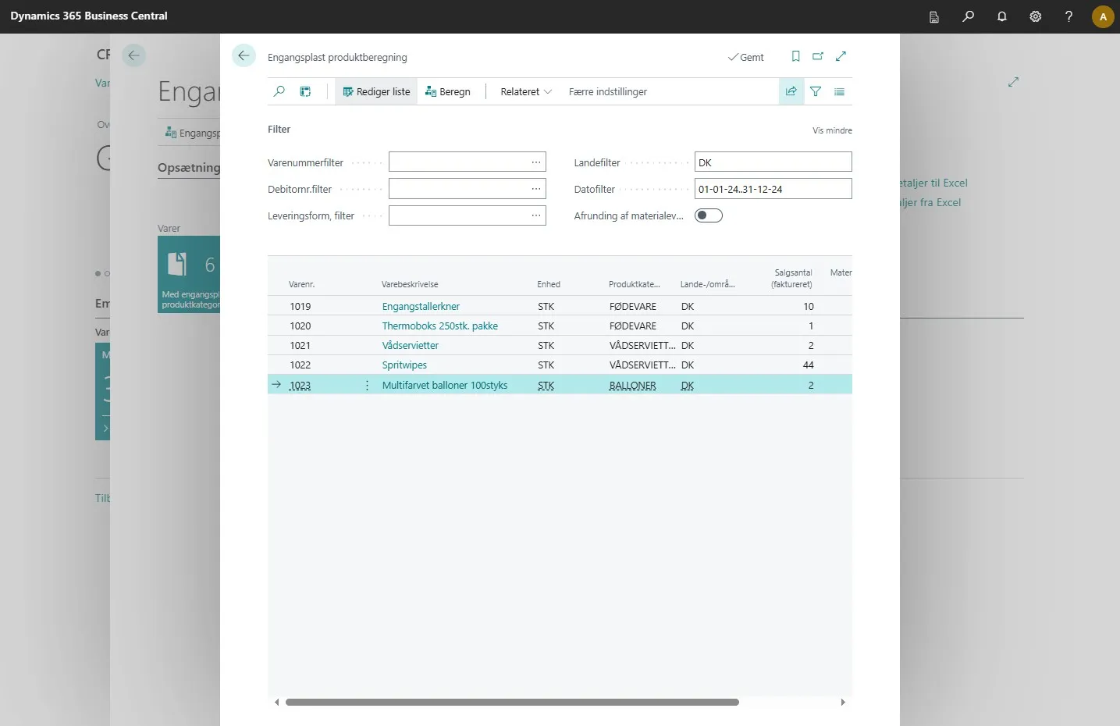Screen dimensions: 1120x726
Task: Click the Varebeskrivelse column header
Action: tap(410, 284)
